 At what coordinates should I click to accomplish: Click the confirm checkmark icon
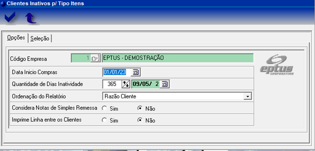pyautogui.click(x=10, y=18)
